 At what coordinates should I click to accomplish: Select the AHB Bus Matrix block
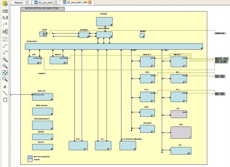coord(114,46)
